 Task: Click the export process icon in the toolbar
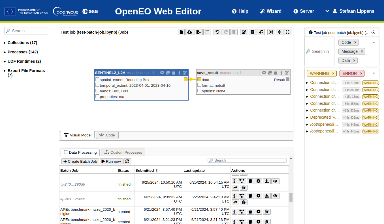pyautogui.click(x=199, y=32)
